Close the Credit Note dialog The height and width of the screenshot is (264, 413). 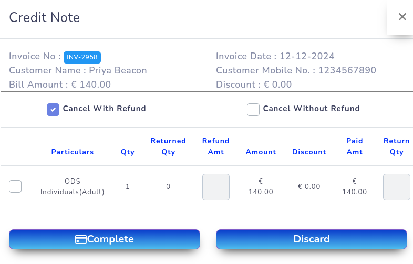pyautogui.click(x=402, y=17)
